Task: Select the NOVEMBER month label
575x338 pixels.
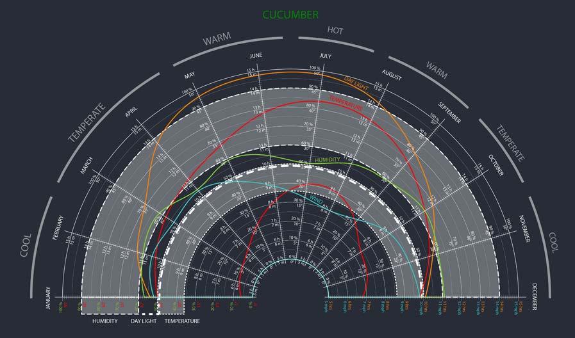Action: pyautogui.click(x=524, y=229)
